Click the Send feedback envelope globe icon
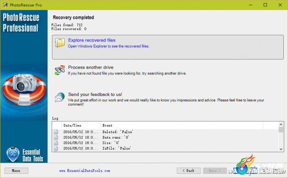 tap(60, 97)
